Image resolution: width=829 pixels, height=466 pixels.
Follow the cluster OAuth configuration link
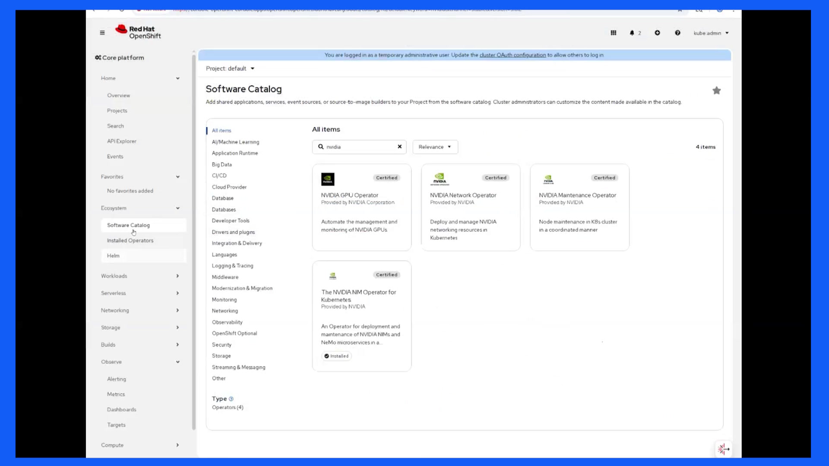coord(513,55)
